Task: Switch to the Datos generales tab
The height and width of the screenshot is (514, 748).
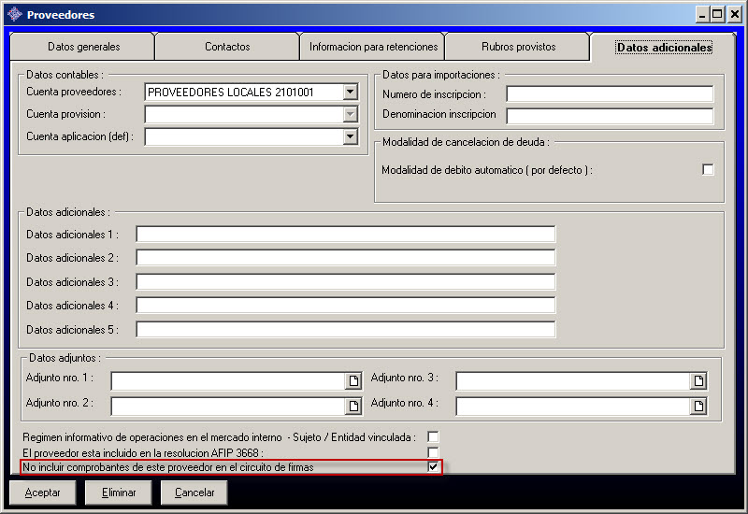Action: tap(82, 47)
